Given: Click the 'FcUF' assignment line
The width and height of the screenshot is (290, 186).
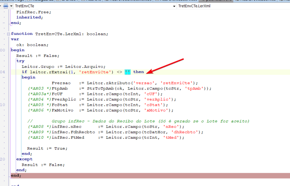Looking at the screenshot, I should pos(95,94).
